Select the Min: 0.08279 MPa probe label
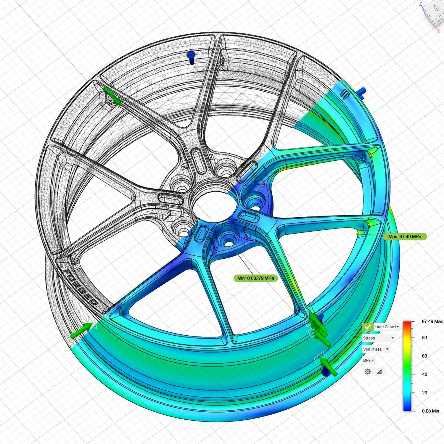The height and width of the screenshot is (444, 444). [x=255, y=278]
